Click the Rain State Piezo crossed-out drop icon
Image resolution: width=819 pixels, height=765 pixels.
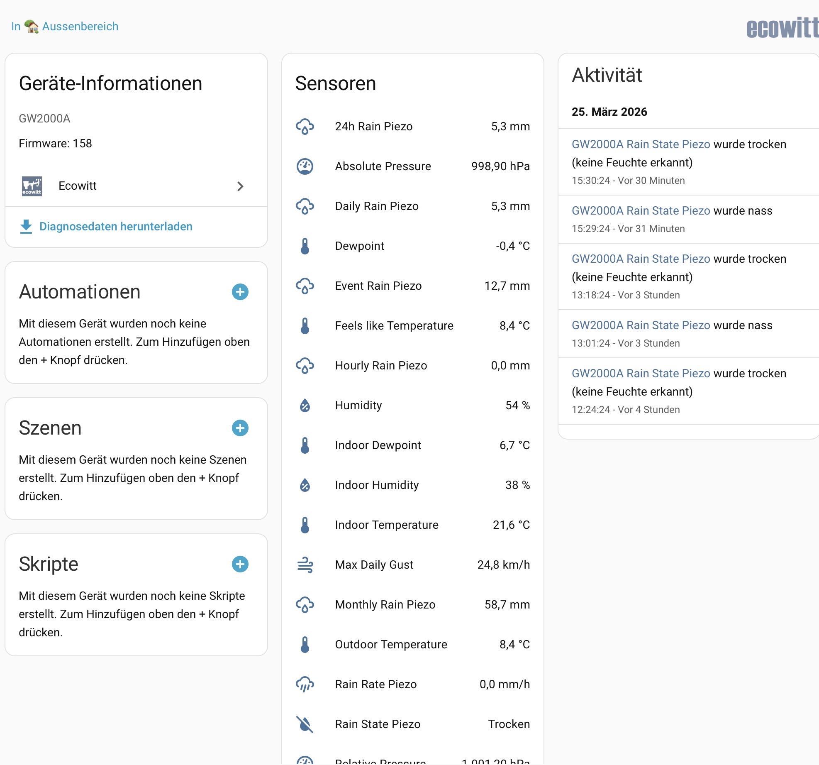coord(305,724)
